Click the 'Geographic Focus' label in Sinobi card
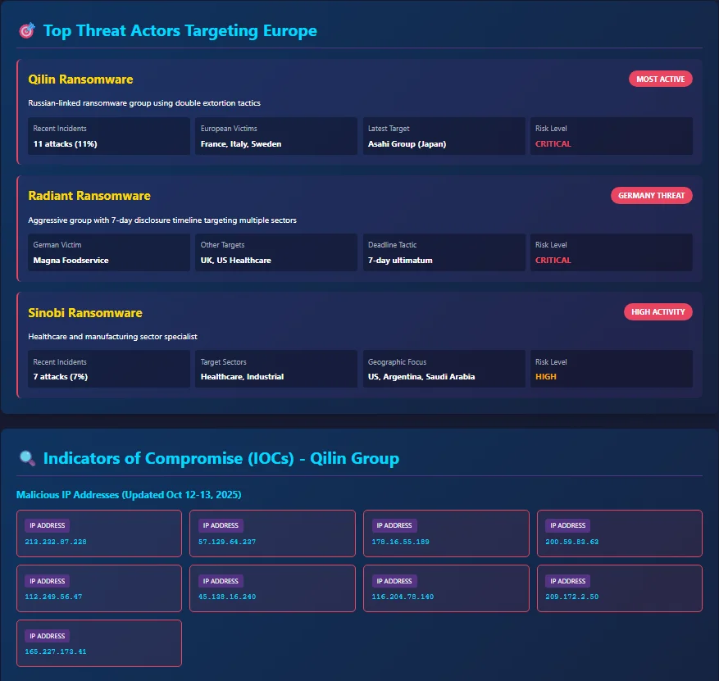The height and width of the screenshot is (681, 719). [x=397, y=362]
